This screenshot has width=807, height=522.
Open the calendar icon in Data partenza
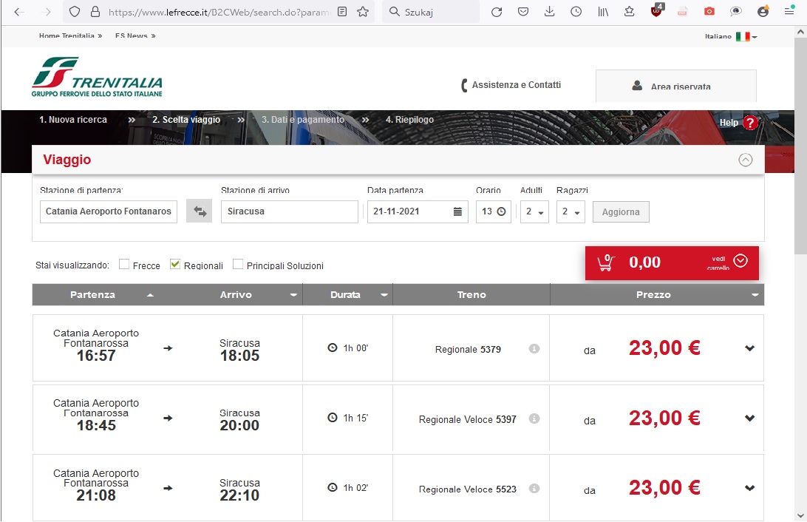click(457, 211)
